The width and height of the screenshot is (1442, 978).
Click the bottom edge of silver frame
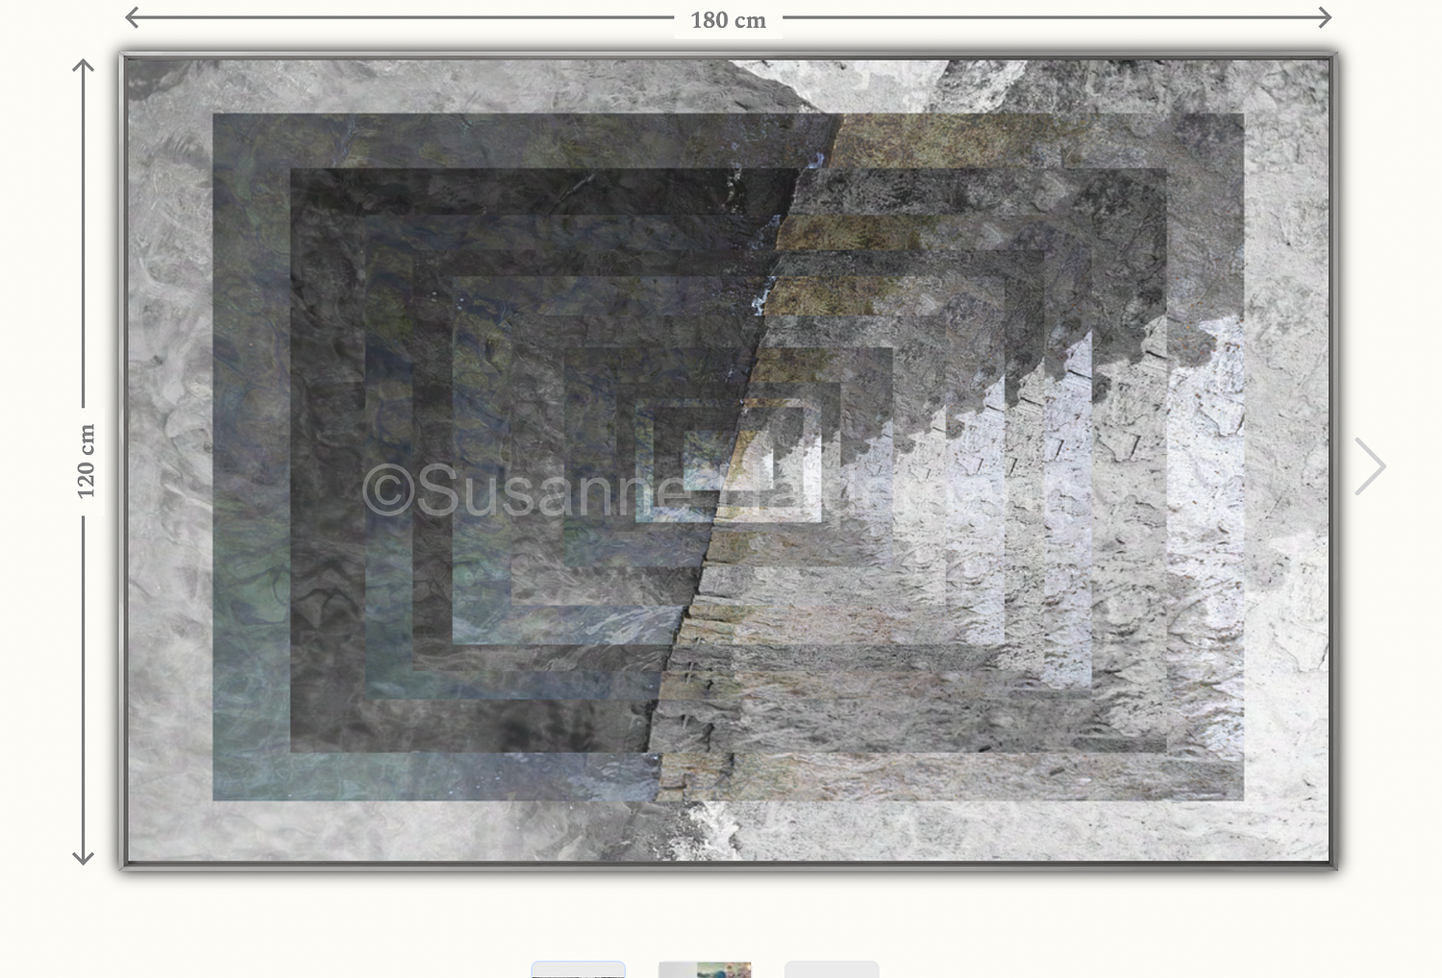coord(728,865)
